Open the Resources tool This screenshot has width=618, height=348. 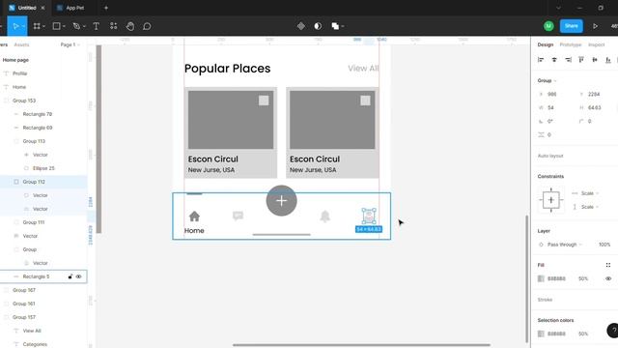(x=114, y=26)
